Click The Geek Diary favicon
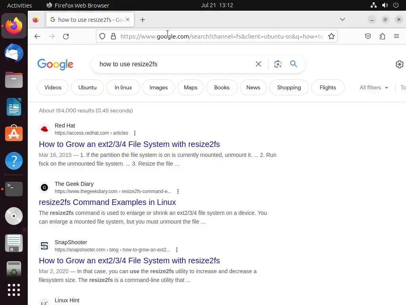This screenshot has height=305, width=406. [x=44, y=187]
